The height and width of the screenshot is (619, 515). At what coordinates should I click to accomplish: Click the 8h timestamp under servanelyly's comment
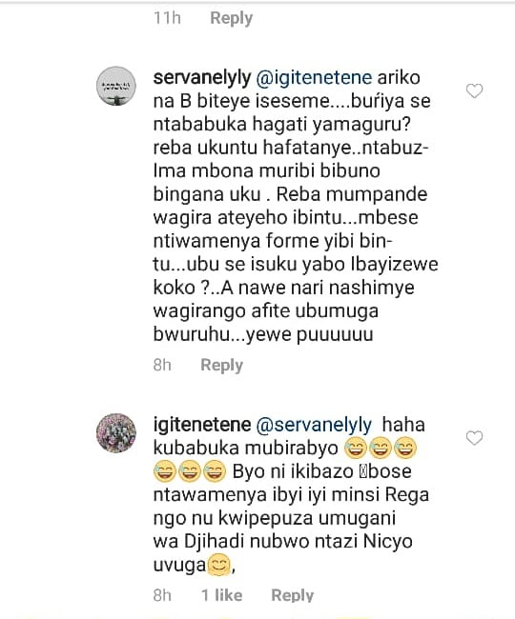(162, 365)
